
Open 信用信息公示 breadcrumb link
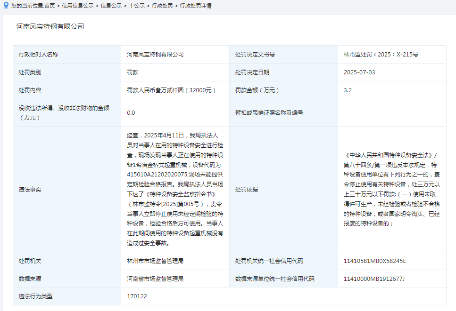78,6
